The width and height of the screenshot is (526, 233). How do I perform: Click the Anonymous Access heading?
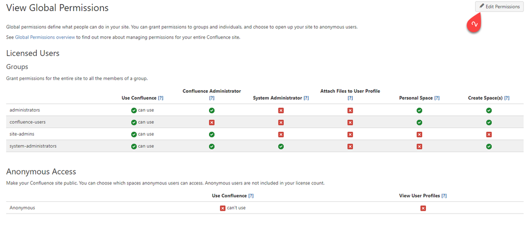point(41,171)
